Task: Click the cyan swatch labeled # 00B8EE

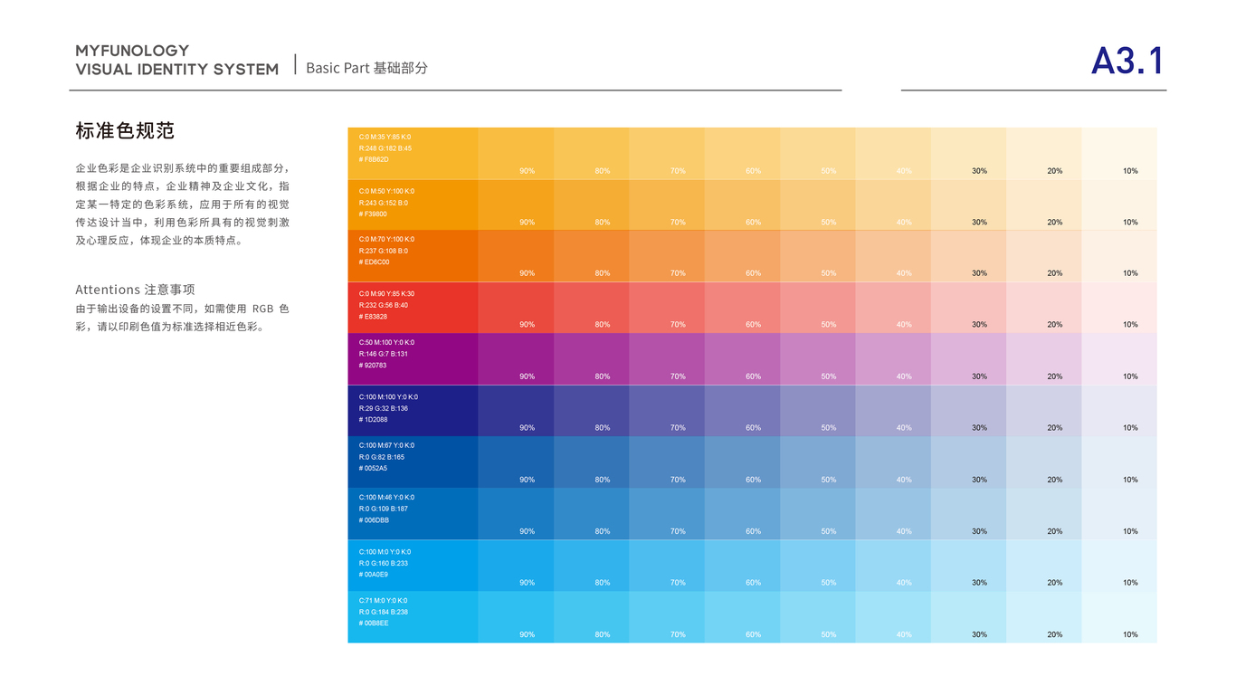Action: (413, 617)
